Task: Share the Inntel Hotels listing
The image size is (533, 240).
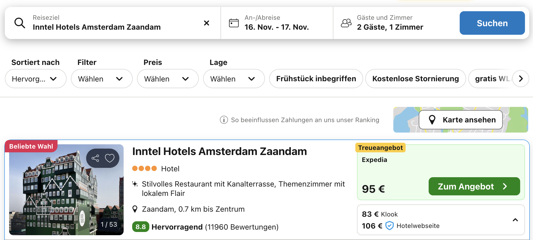Action: tap(95, 158)
